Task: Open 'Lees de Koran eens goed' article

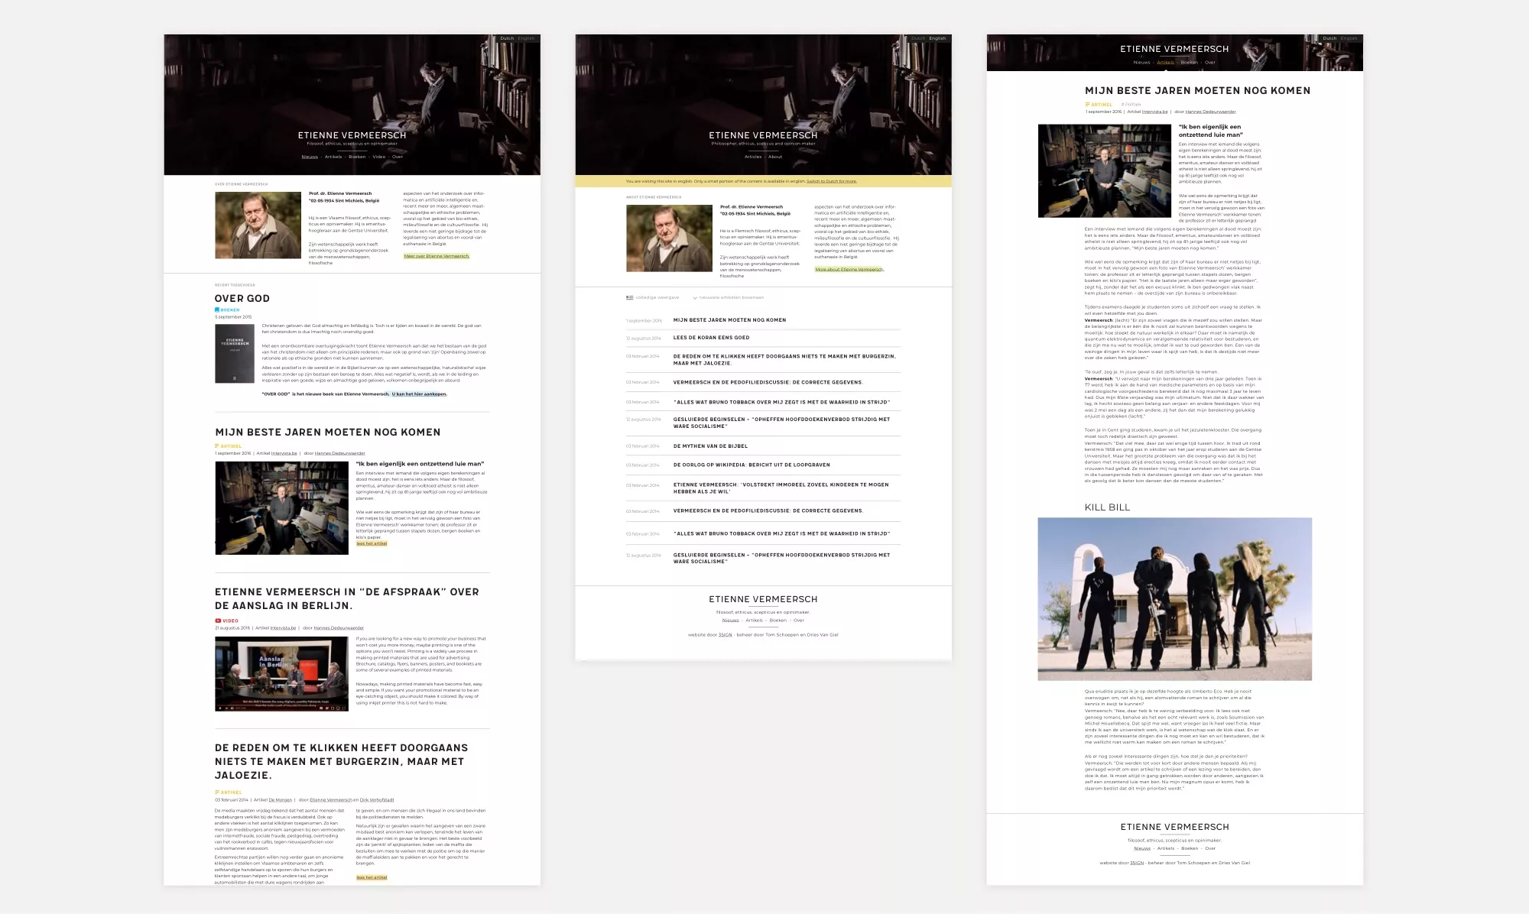Action: point(711,338)
